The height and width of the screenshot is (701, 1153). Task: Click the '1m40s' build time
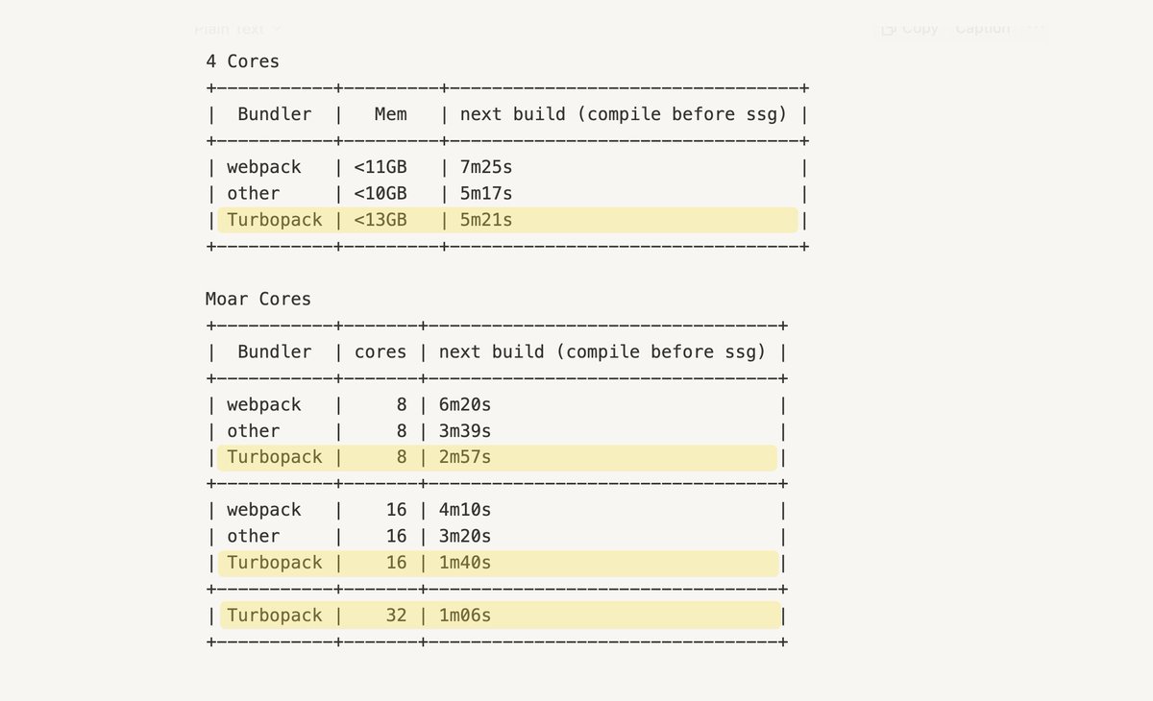pos(465,563)
